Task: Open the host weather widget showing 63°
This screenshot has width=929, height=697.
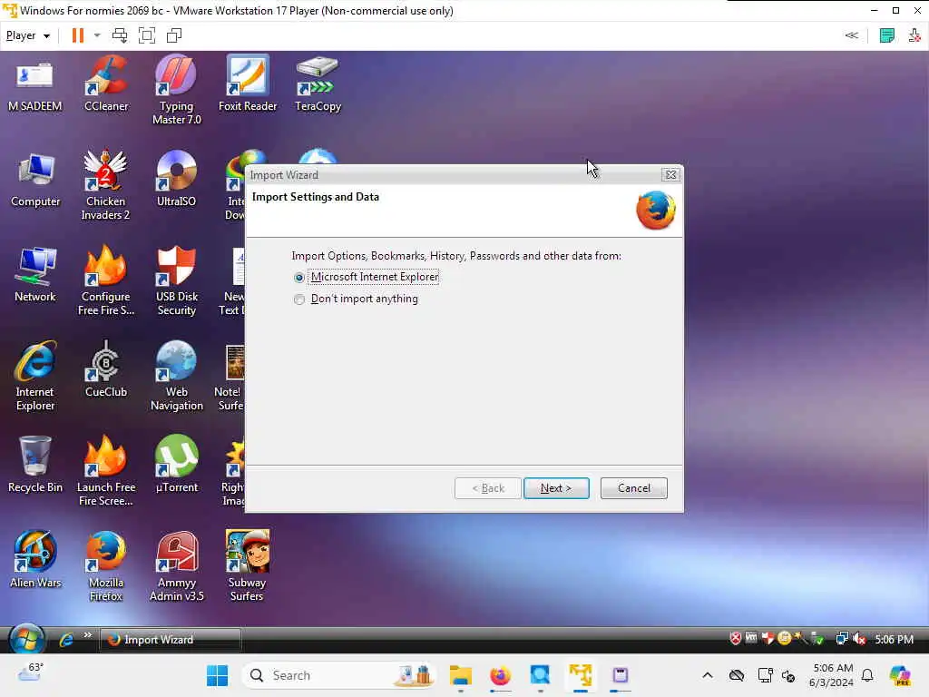Action: point(31,672)
